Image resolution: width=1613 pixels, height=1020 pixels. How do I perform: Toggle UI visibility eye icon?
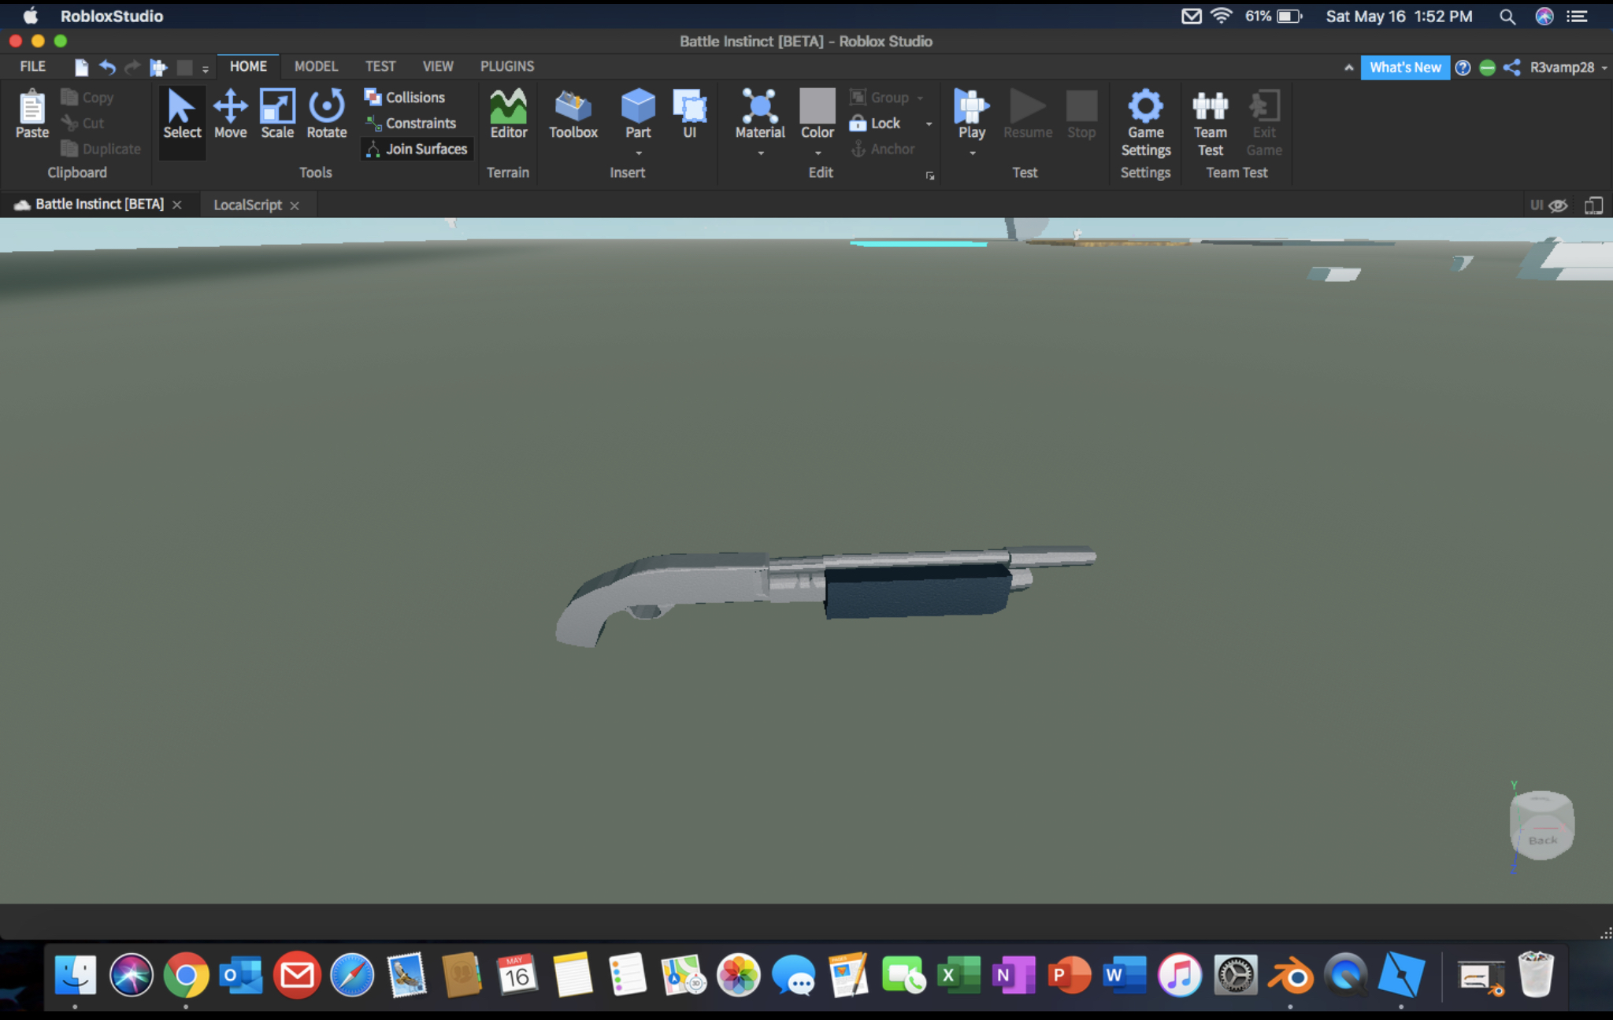pyautogui.click(x=1558, y=205)
